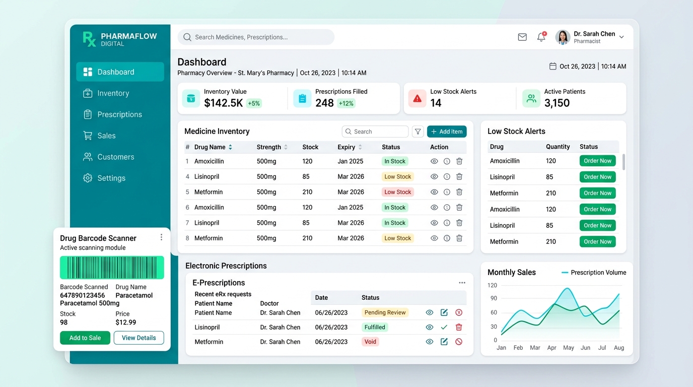Open the E-Prescriptions more options menu
693x387 pixels.
(x=462, y=283)
